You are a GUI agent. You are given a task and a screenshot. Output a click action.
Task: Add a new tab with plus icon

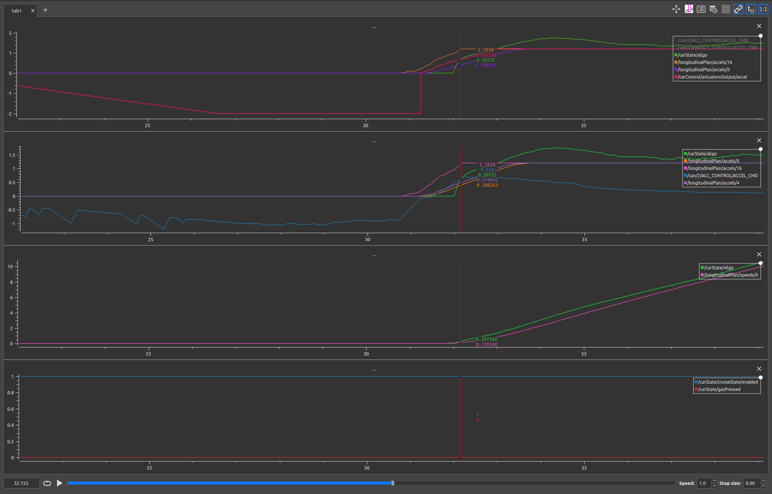(x=45, y=10)
